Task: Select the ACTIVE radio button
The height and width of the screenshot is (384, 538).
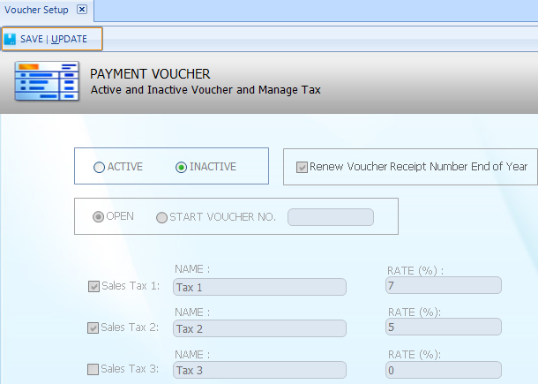Action: [99, 167]
